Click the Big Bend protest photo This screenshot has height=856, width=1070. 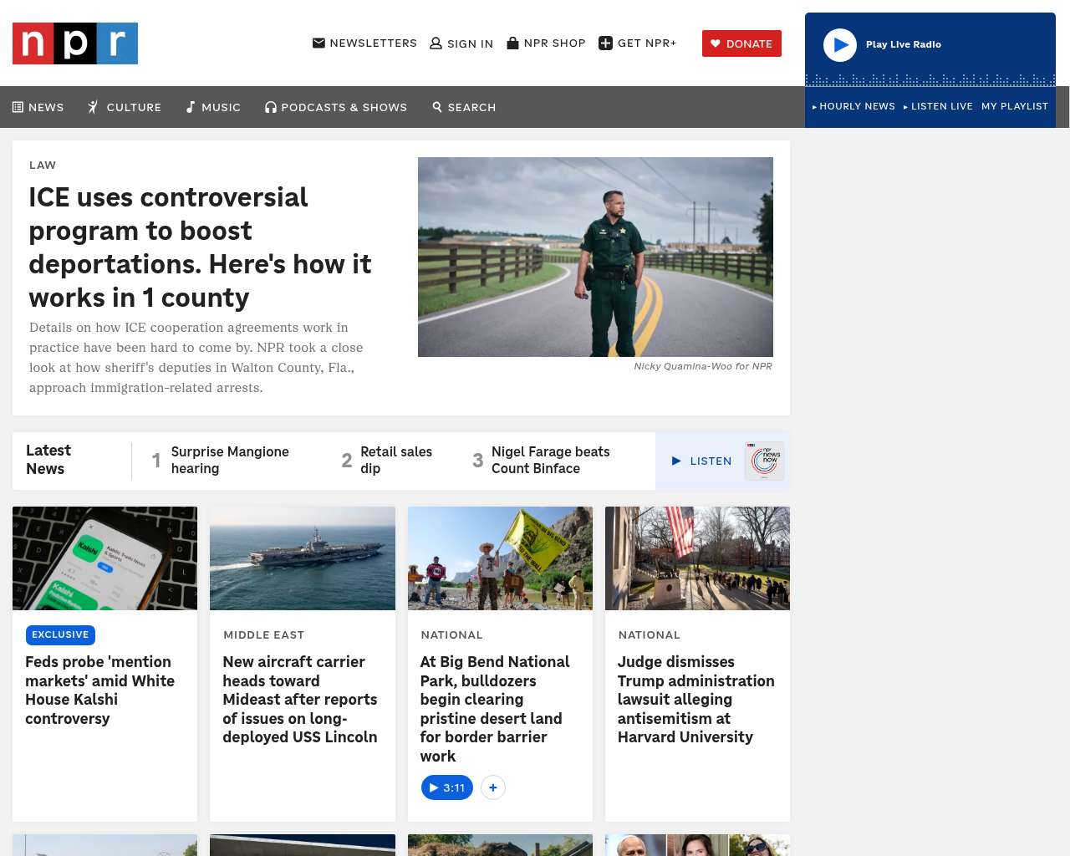pyautogui.click(x=500, y=558)
